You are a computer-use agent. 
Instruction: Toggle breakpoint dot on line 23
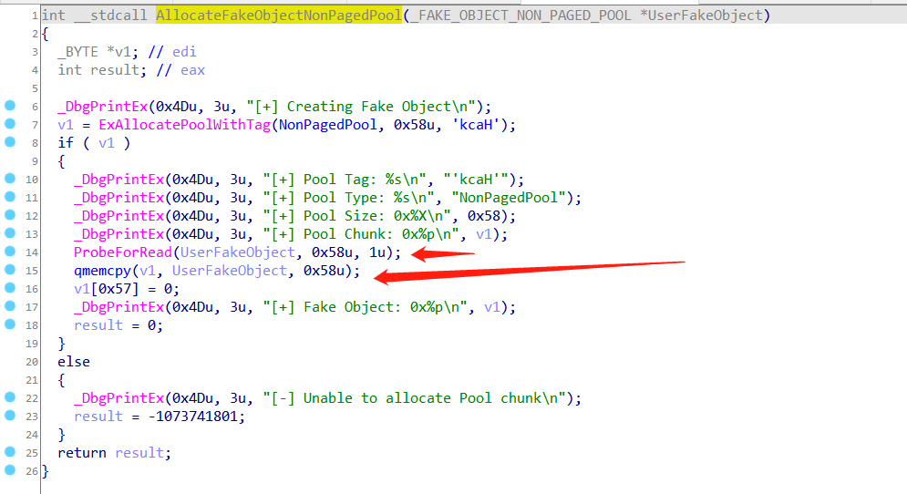click(10, 416)
